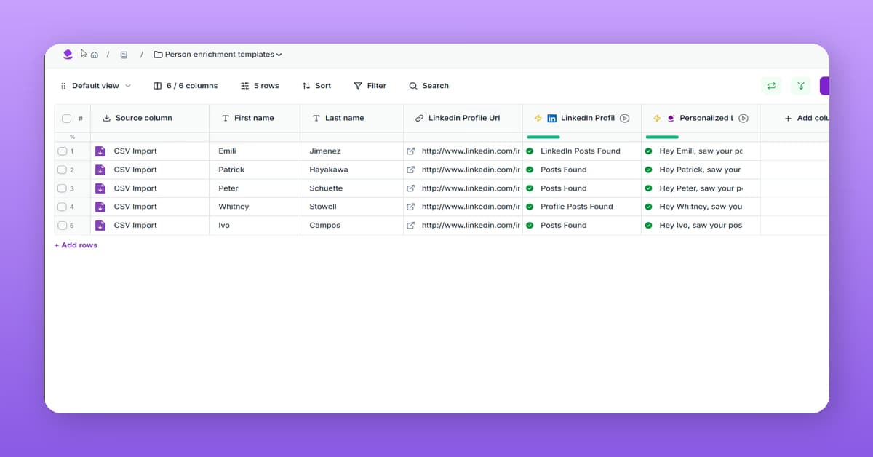Expand the Default view dropdown
The width and height of the screenshot is (873, 457).
click(96, 86)
